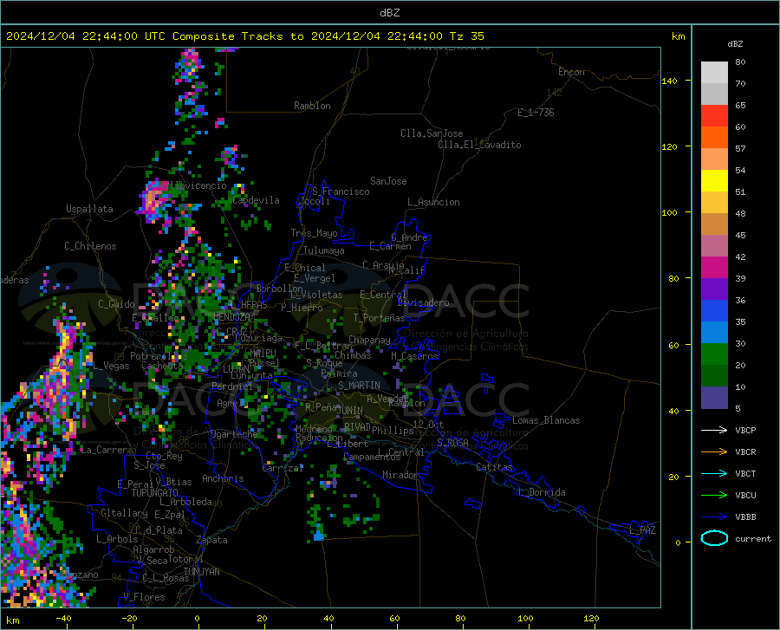Click the light blue 30 dBZ swatch

tap(714, 333)
